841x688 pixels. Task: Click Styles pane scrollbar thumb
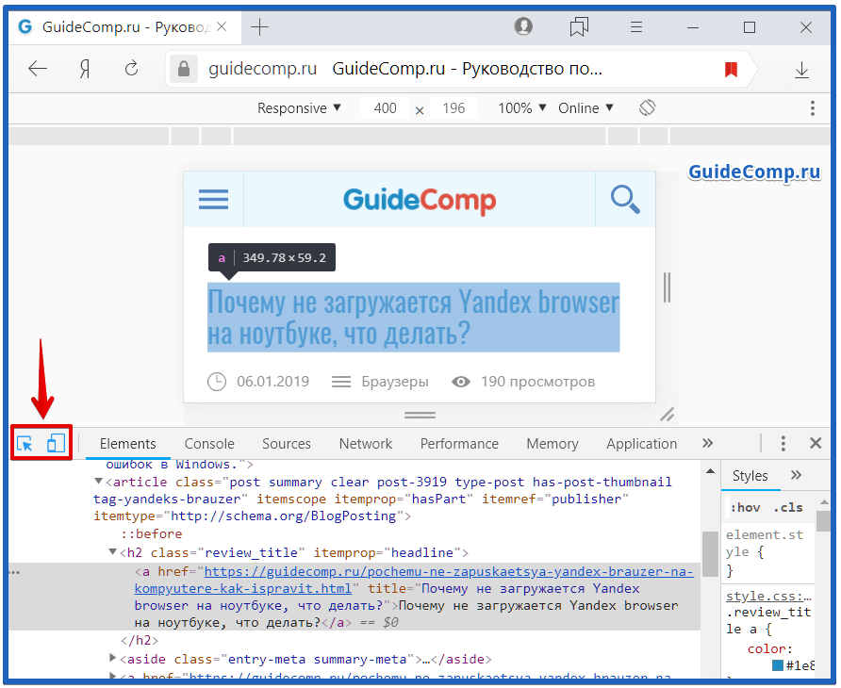click(823, 520)
